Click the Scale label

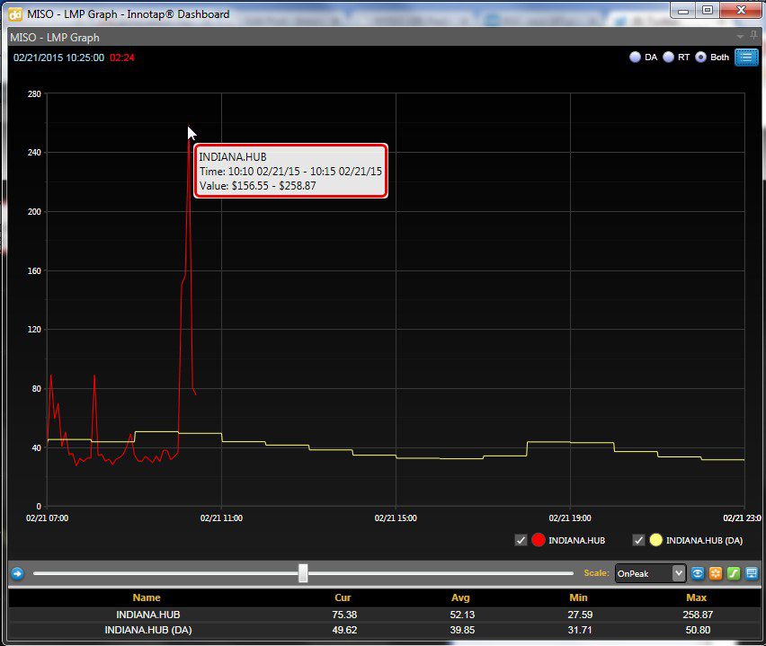(596, 573)
